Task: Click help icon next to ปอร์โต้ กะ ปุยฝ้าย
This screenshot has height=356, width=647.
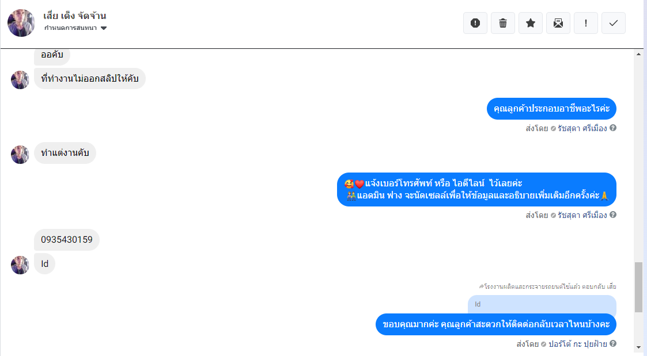Action: pyautogui.click(x=613, y=343)
